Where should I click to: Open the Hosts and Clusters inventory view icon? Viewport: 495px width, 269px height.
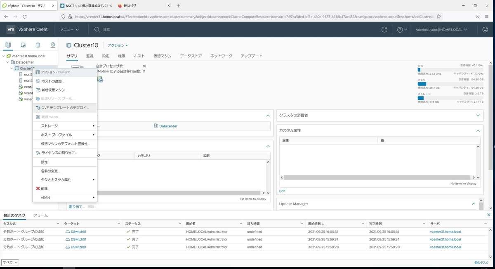[8, 45]
